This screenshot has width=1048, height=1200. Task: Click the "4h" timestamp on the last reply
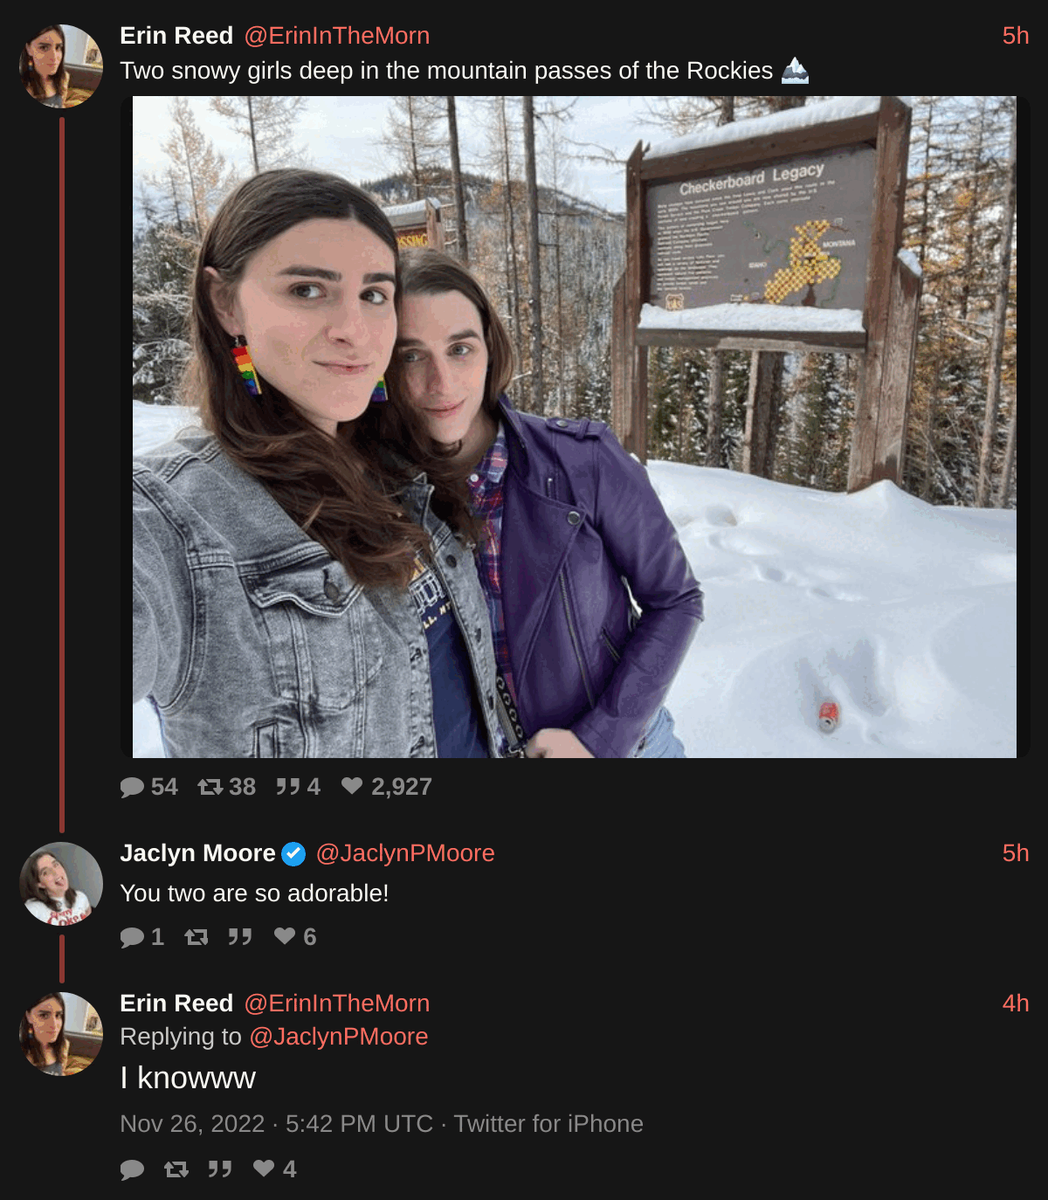pyautogui.click(x=1015, y=1003)
